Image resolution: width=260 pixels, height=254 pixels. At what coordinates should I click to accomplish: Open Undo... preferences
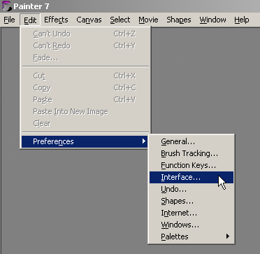(x=192, y=189)
